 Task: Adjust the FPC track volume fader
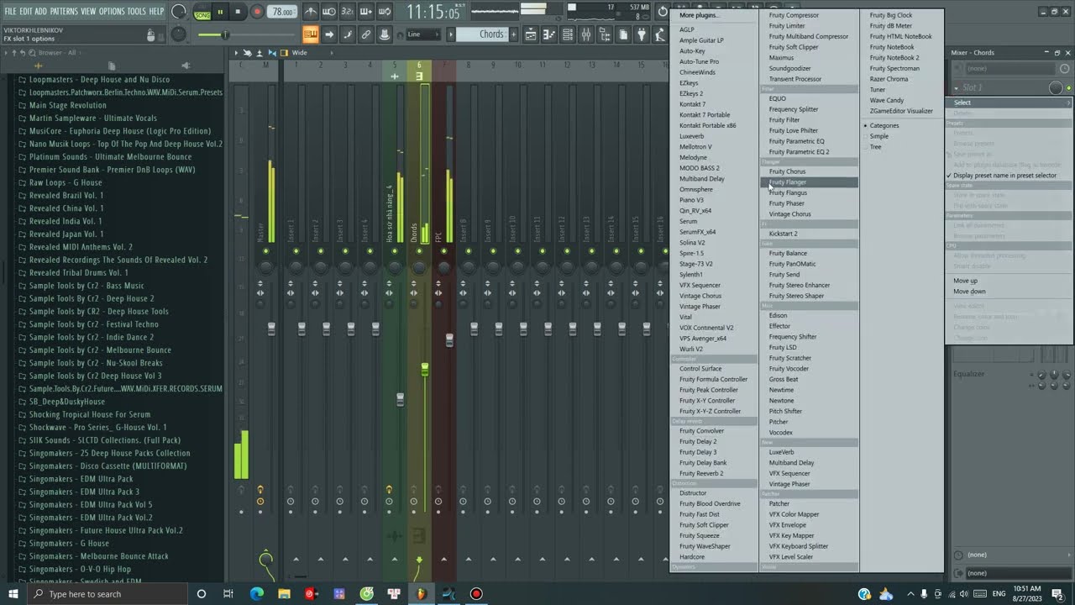(449, 340)
